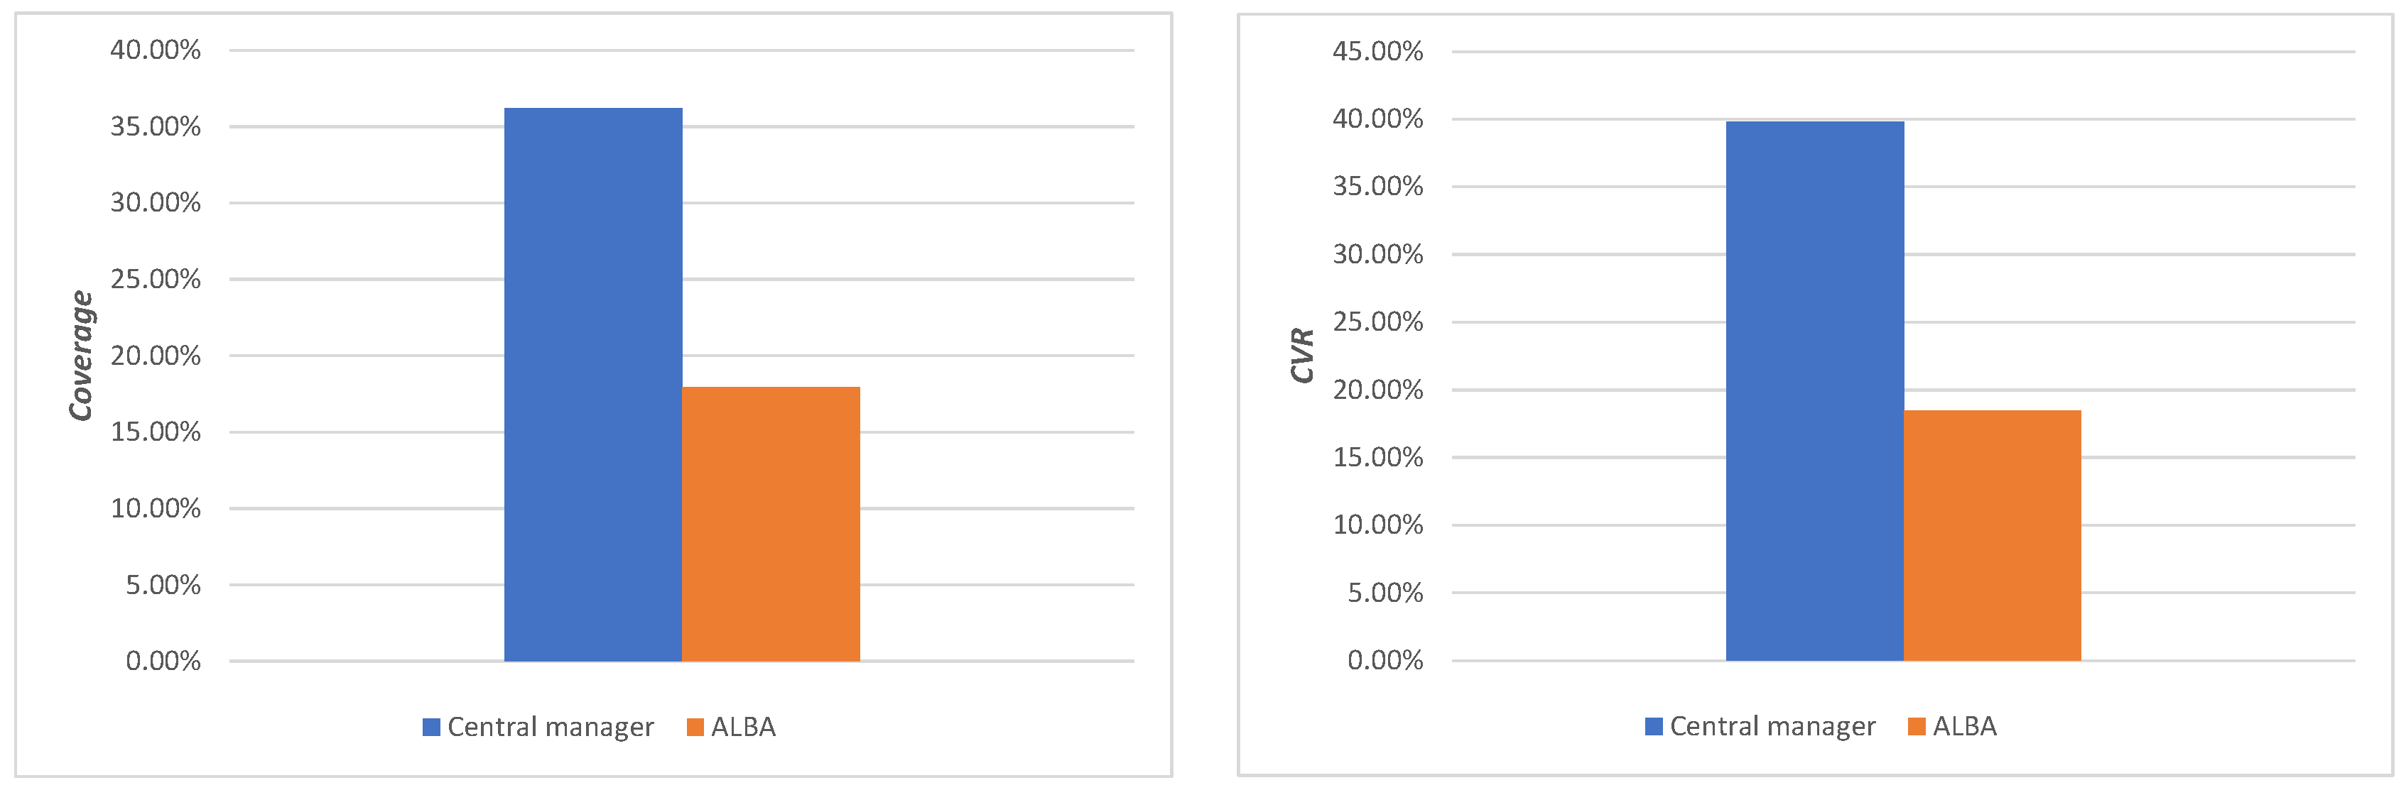Viewport: 2406px width, 790px height.
Task: Click the ALBA legend text in CVR chart
Action: click(x=1964, y=725)
